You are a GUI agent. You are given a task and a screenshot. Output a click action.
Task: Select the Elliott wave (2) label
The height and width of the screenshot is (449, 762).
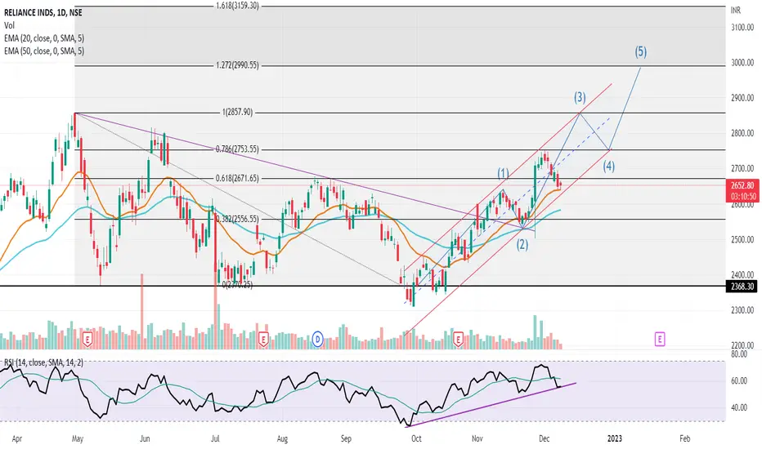click(522, 245)
